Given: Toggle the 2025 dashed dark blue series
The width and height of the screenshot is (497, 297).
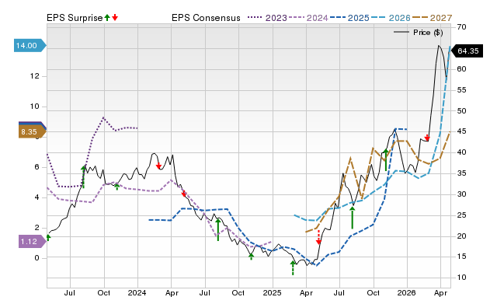Looking at the screenshot, I should (349, 18).
